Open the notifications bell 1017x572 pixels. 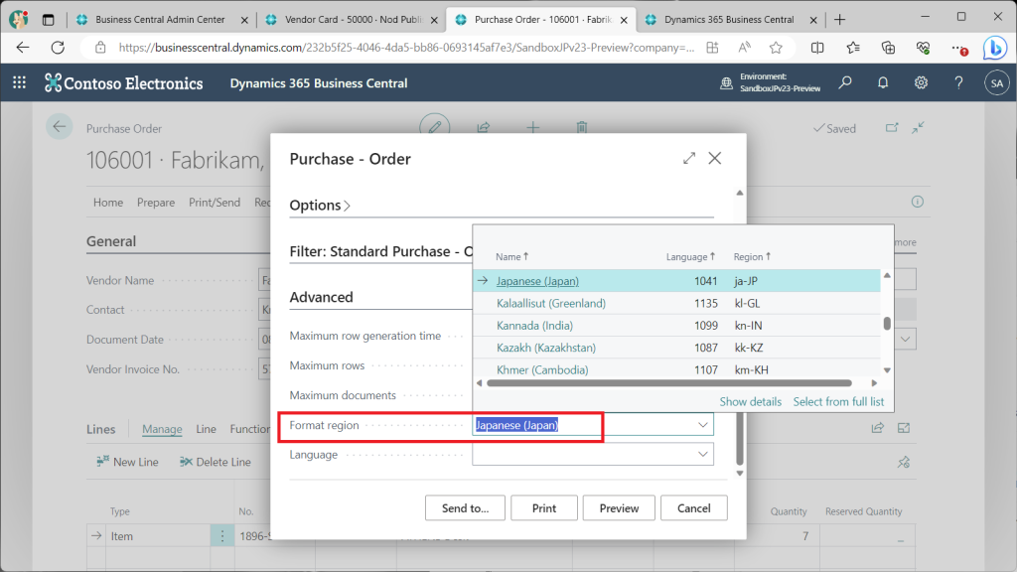(x=883, y=82)
